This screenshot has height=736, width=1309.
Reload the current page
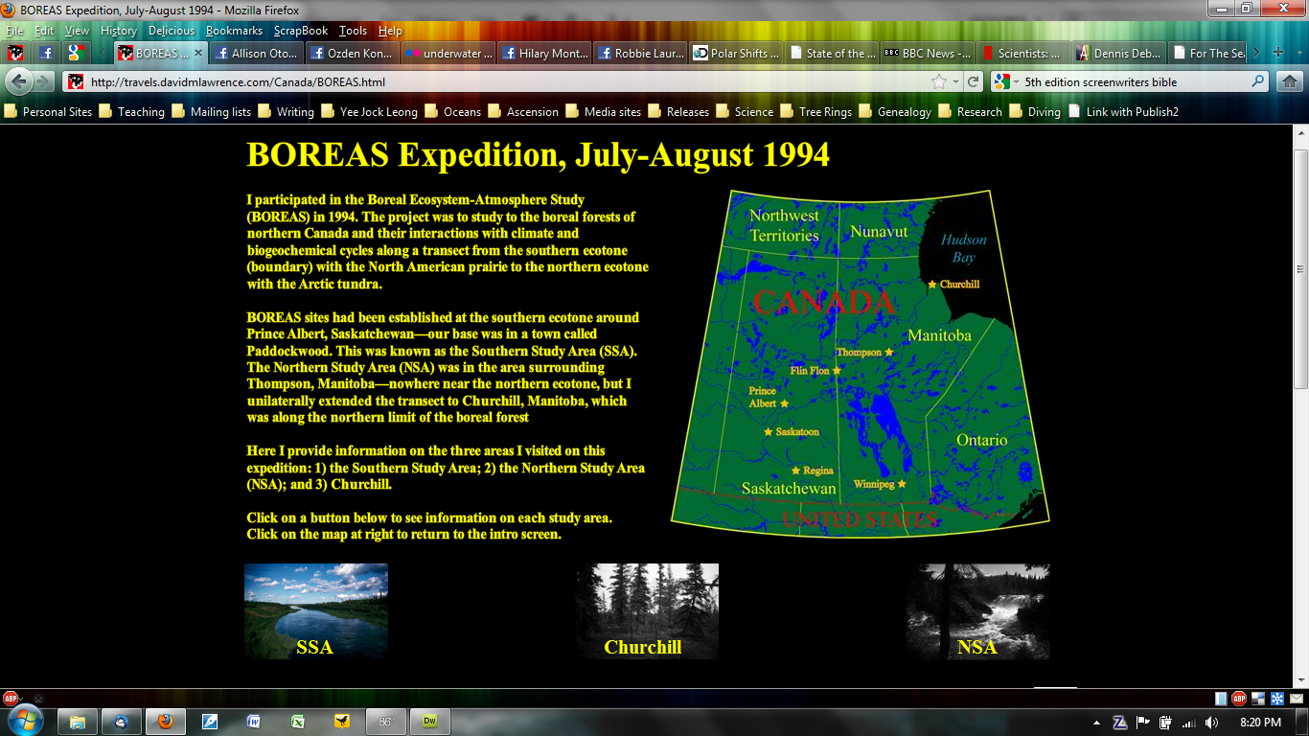(973, 82)
